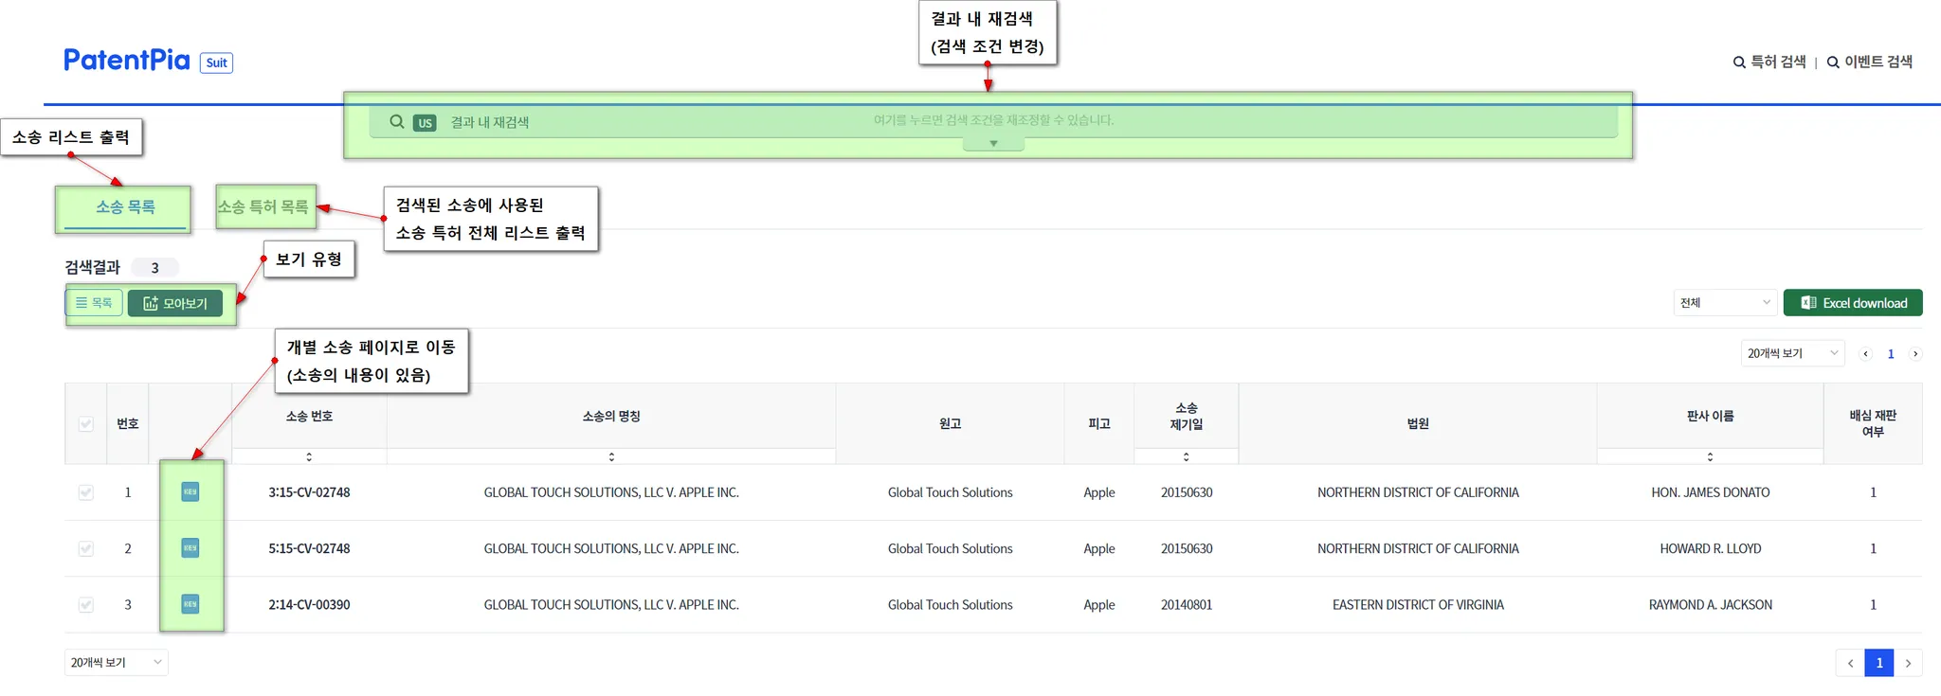Click the 검색결과 count badge 3
The height and width of the screenshot is (696, 1941).
[x=154, y=268]
